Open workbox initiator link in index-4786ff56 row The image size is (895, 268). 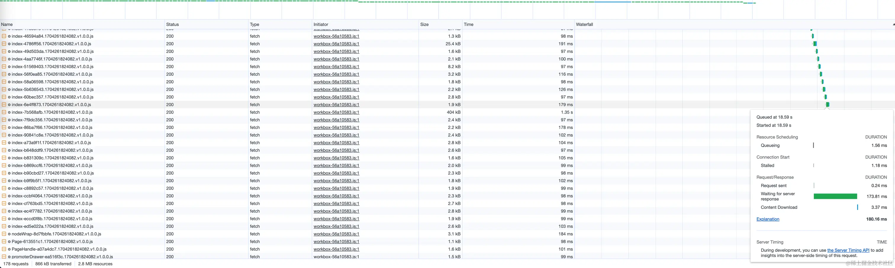coord(336,44)
